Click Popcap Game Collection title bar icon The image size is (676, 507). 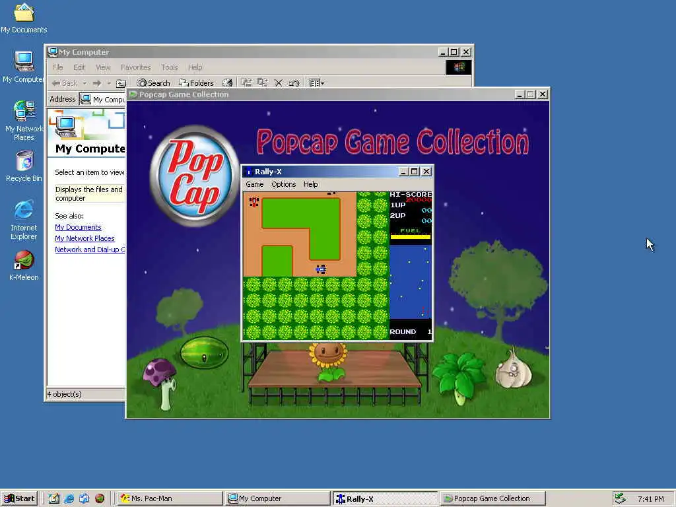click(133, 94)
